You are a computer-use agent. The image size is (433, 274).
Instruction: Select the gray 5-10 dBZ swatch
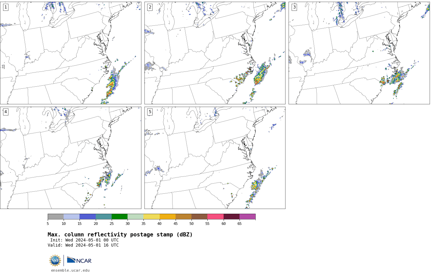tap(55, 217)
